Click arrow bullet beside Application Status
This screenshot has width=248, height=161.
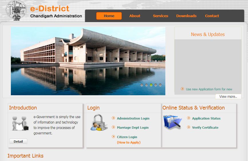click(x=189, y=118)
